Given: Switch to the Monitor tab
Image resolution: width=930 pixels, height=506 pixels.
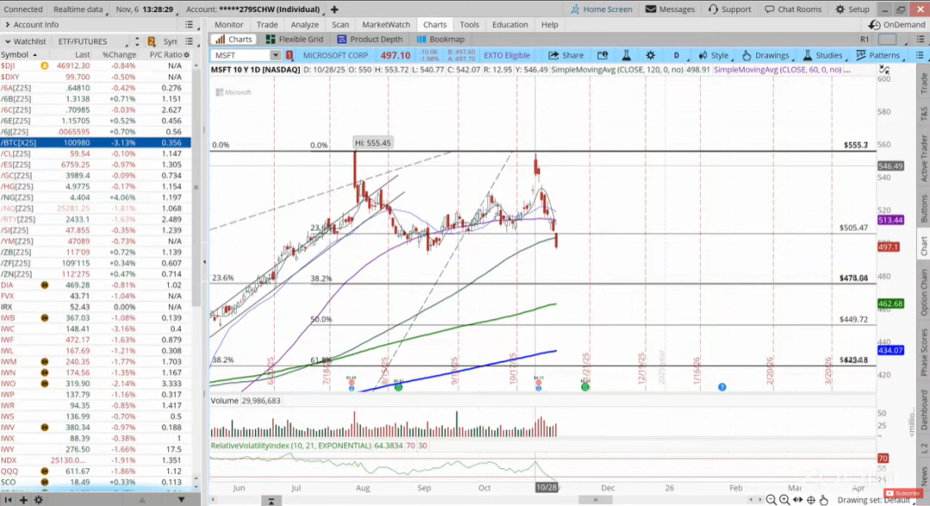Looking at the screenshot, I should pyautogui.click(x=229, y=25).
